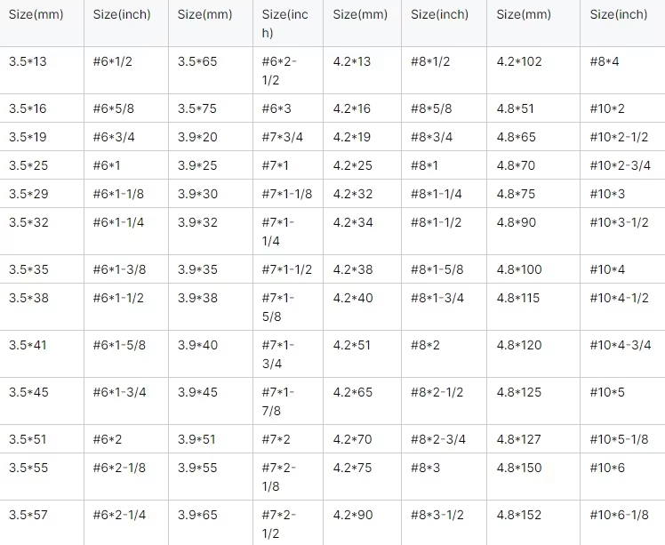Click the #10*6-1/8 cell
The width and height of the screenshot is (665, 545).
(620, 514)
